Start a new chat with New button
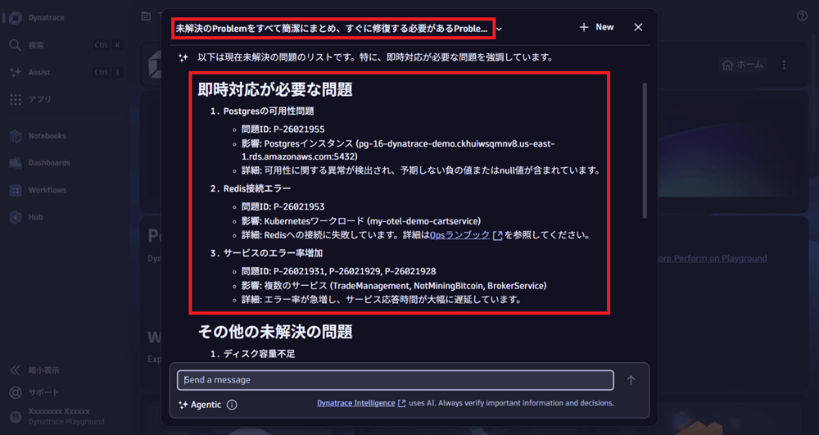This screenshot has width=819, height=435. point(596,27)
